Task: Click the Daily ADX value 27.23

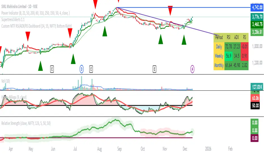Action: (x=237, y=46)
